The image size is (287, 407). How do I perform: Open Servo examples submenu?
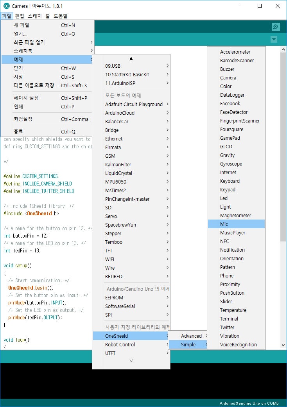pyautogui.click(x=131, y=216)
